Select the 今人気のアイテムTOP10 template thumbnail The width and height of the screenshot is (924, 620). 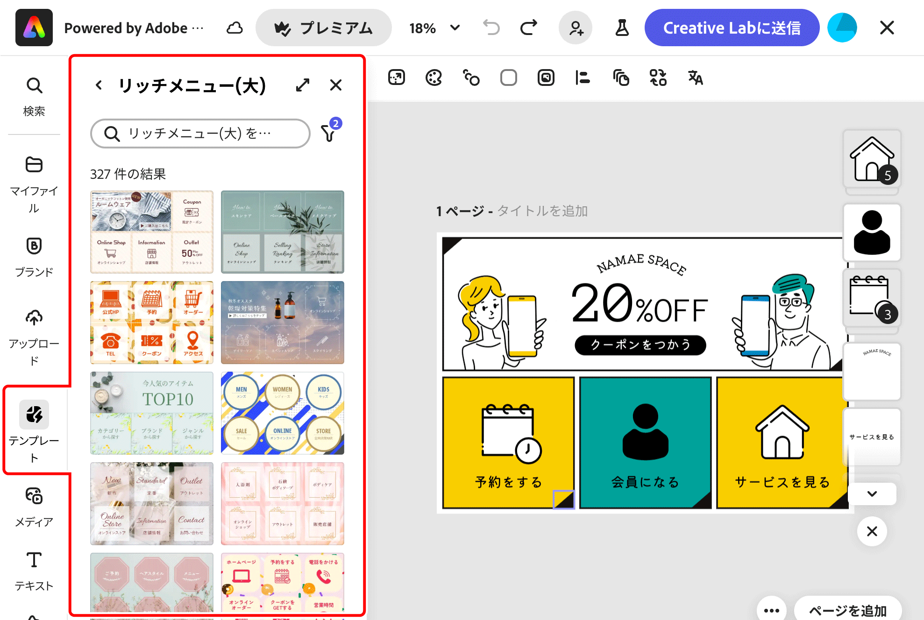point(151,413)
